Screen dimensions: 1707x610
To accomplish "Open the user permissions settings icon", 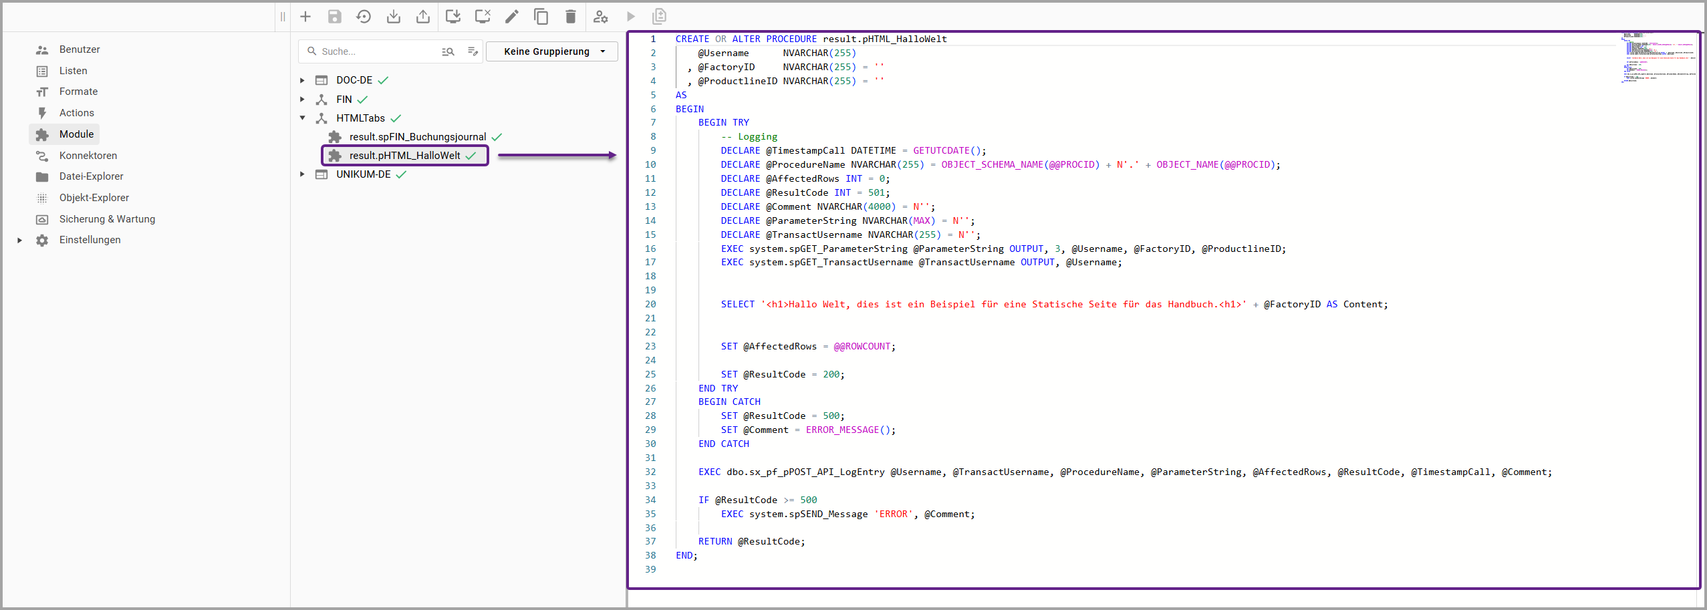I will pyautogui.click(x=601, y=17).
